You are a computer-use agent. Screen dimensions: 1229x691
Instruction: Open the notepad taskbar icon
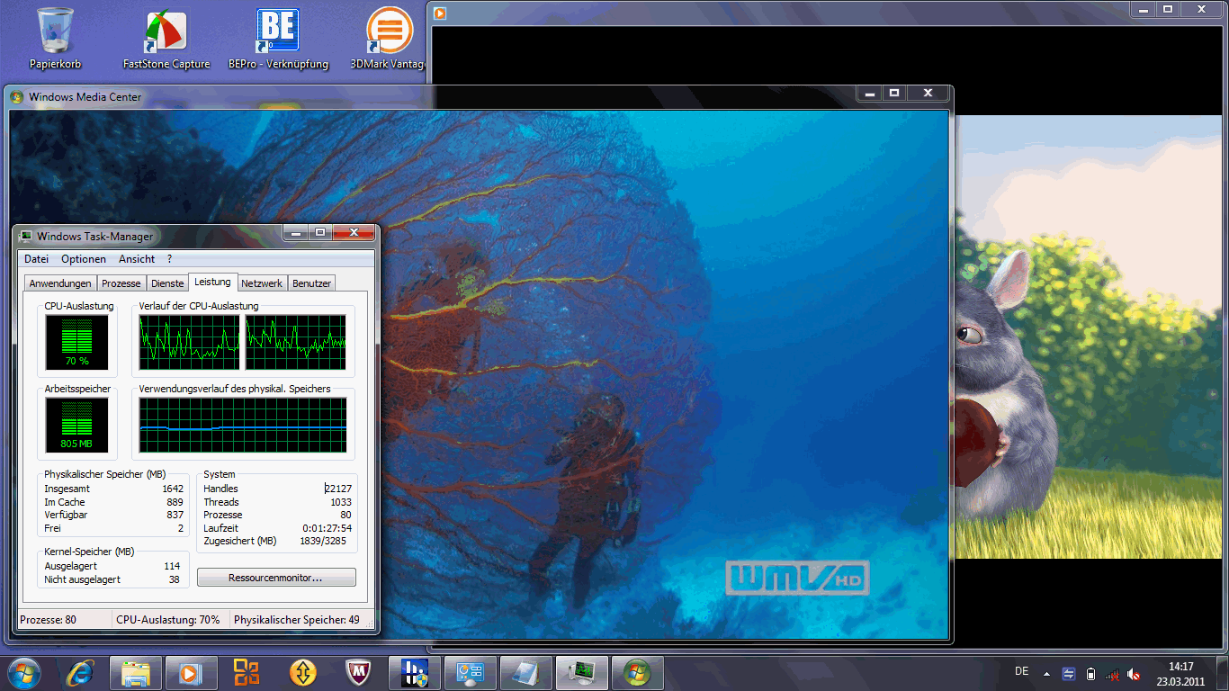click(x=525, y=673)
